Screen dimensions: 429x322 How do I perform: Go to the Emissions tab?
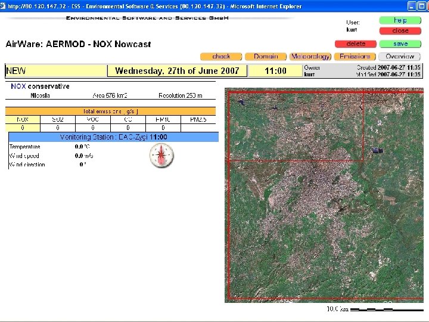(355, 57)
